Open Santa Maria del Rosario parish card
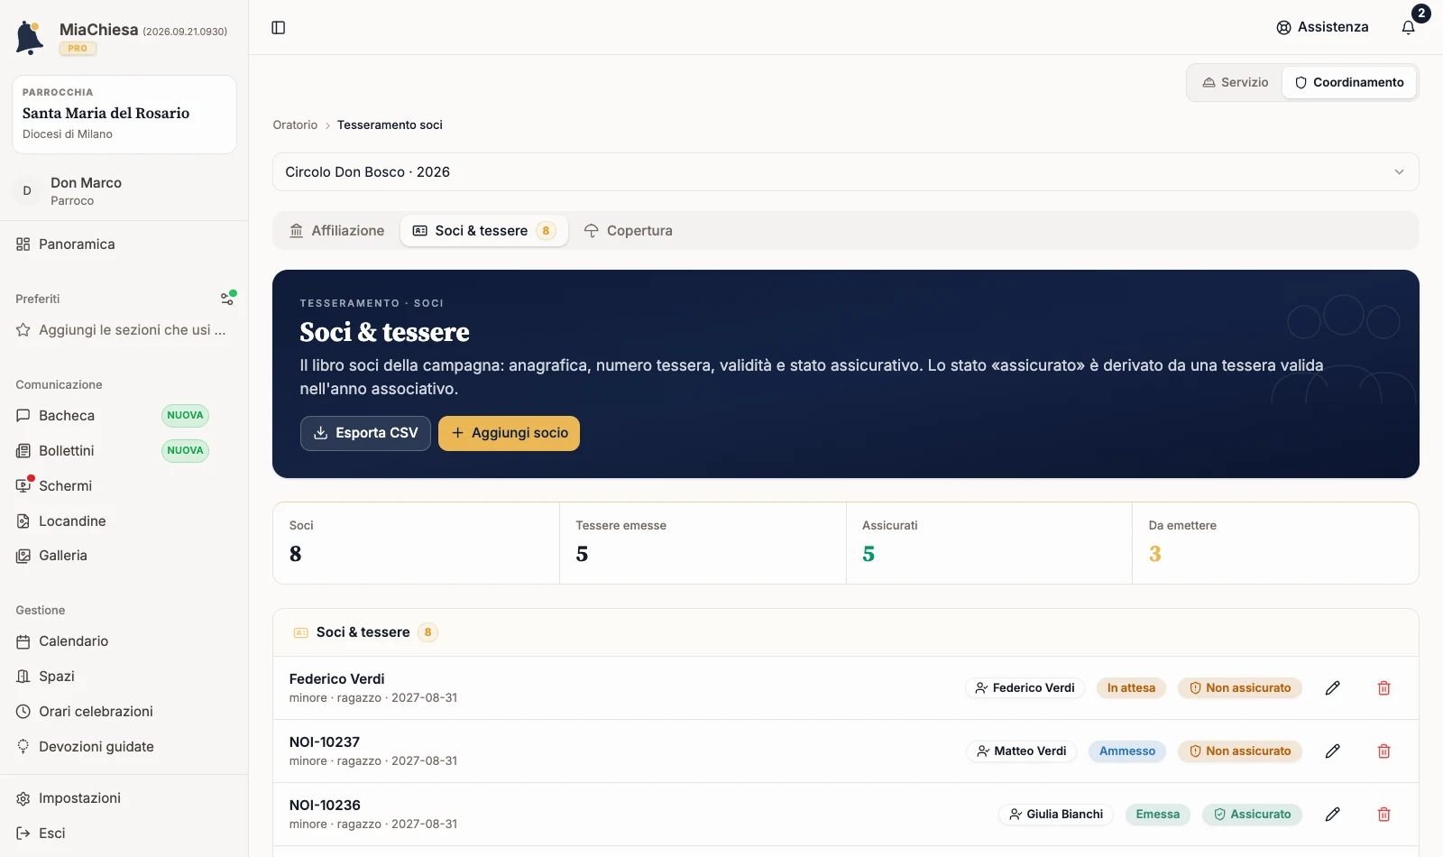The image size is (1443, 857). point(124,115)
